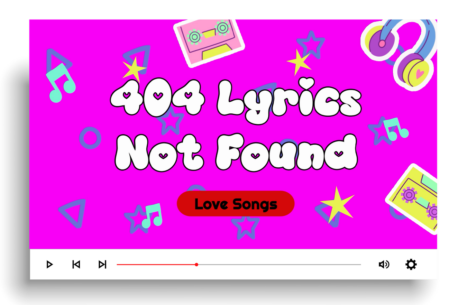The height and width of the screenshot is (305, 467).
Task: Click the headphones sticker icon
Action: point(399,53)
